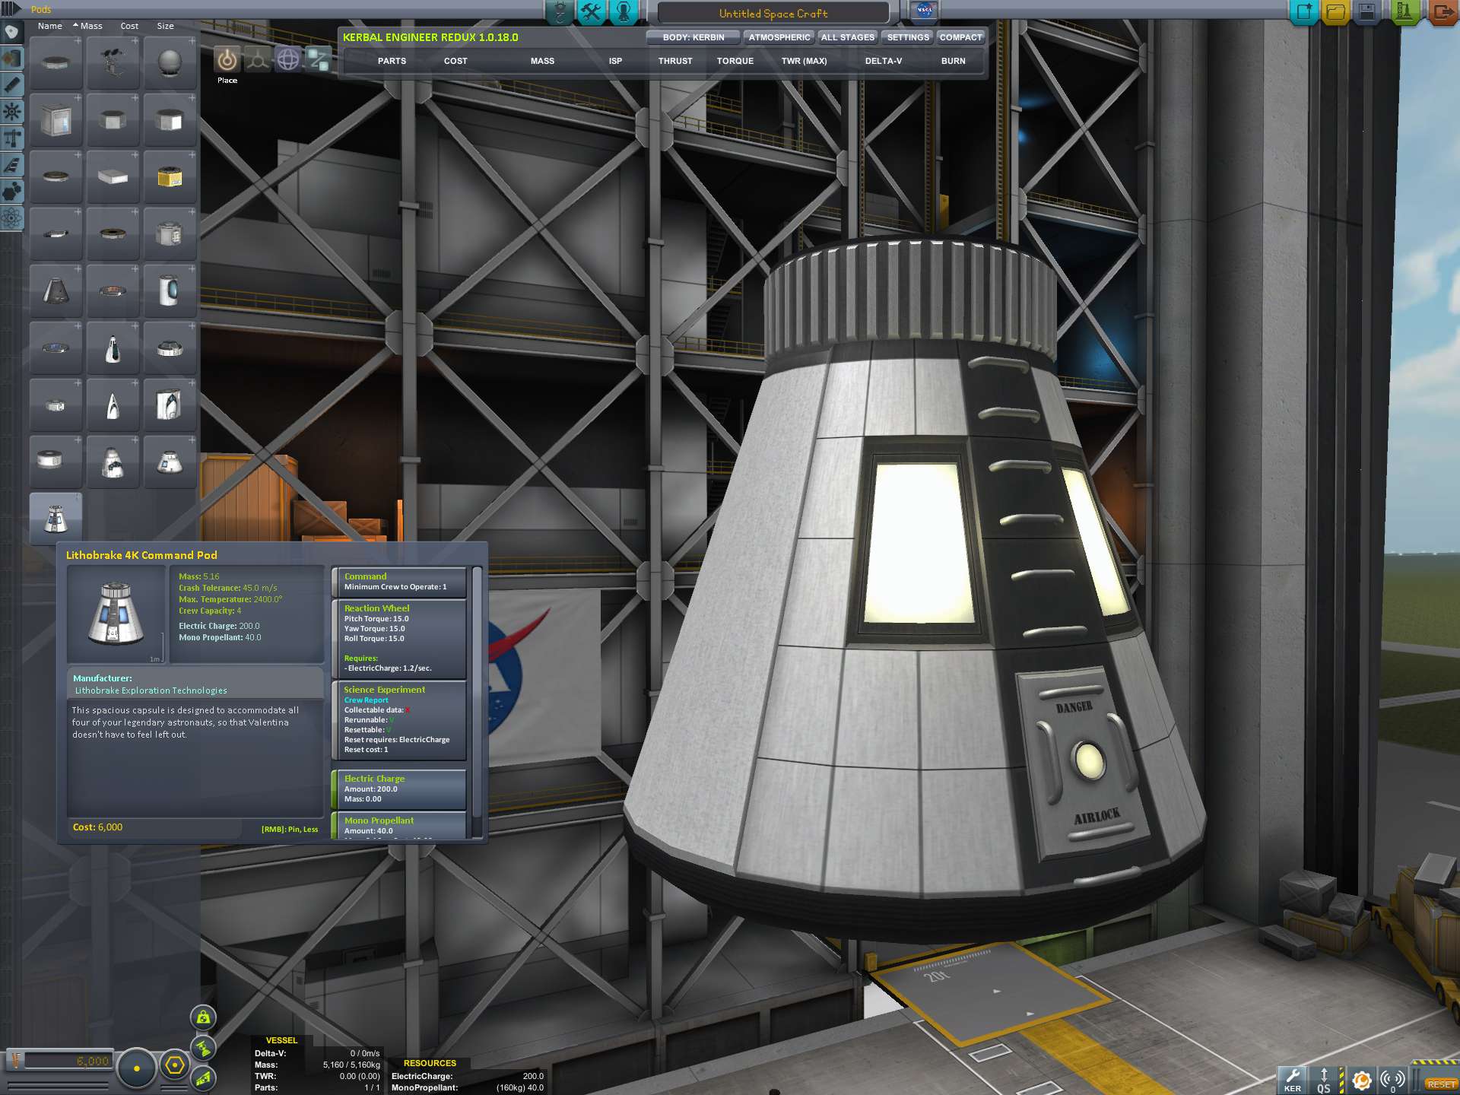
Task: Open the Pods parts category
Action: click(x=11, y=32)
